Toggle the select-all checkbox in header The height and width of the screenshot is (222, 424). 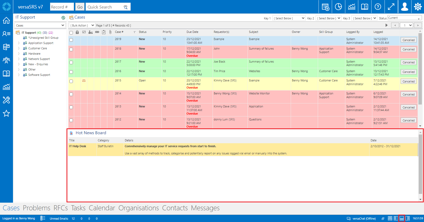71,33
